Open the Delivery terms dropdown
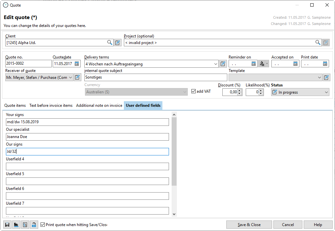 tap(216, 64)
